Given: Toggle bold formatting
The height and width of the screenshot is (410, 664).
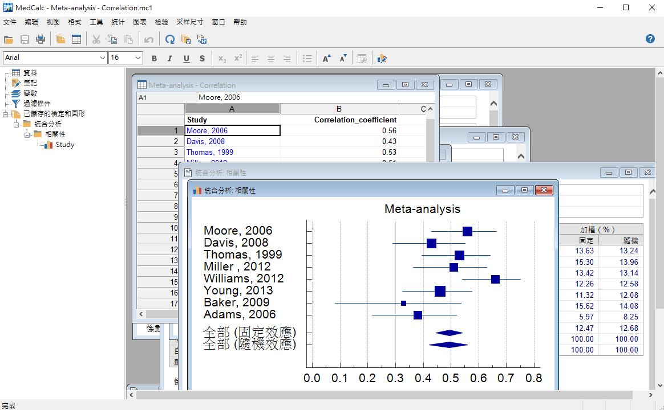Looking at the screenshot, I should pyautogui.click(x=154, y=58).
